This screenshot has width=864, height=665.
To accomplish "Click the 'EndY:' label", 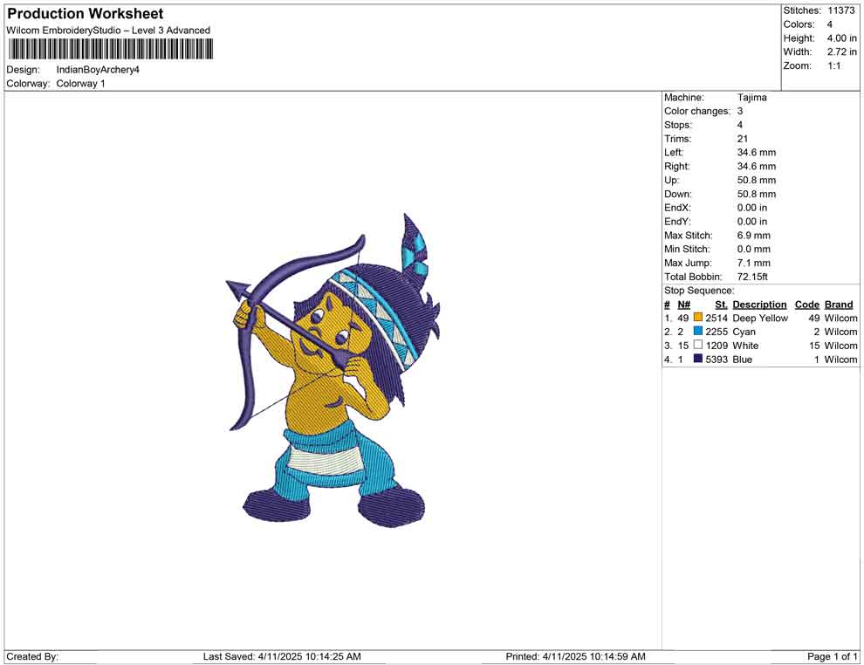I will [x=677, y=222].
